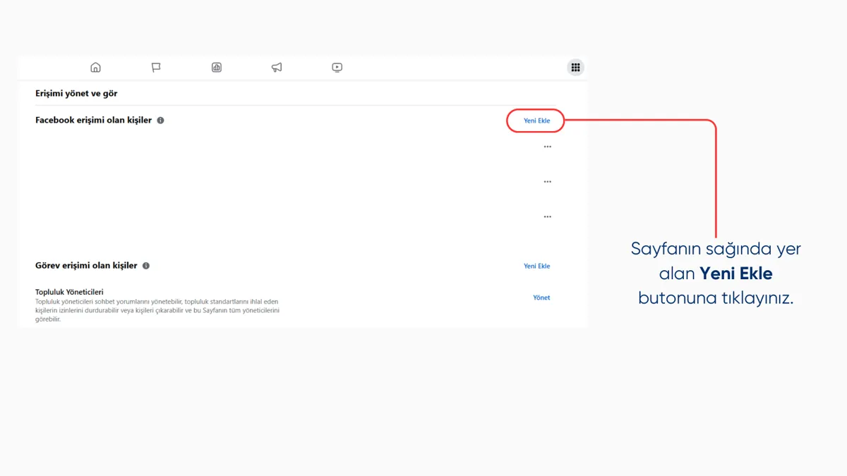Image resolution: width=847 pixels, height=476 pixels.
Task: Open the middle three-dot options menu
Action: pyautogui.click(x=547, y=182)
